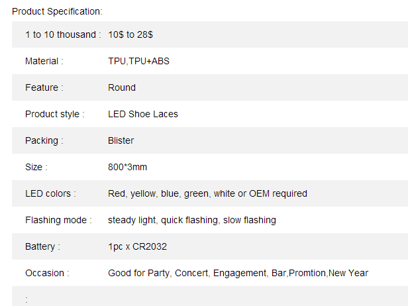
Task: Click the Material label
Action: tap(44, 61)
